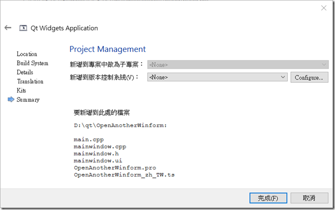Image resolution: width=335 pixels, height=210 pixels.
Task: Select the Location wizard step
Action: pos(27,54)
